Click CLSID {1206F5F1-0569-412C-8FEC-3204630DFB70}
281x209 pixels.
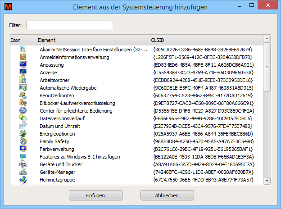pyautogui.click(x=203, y=57)
